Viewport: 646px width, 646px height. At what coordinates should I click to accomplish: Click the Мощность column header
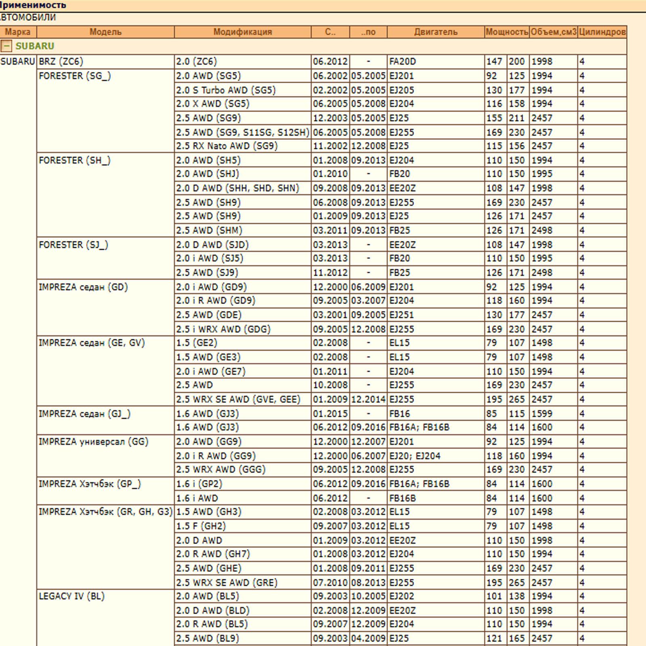[507, 32]
